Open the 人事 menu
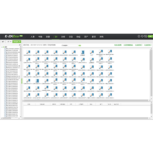 pos(33,37)
